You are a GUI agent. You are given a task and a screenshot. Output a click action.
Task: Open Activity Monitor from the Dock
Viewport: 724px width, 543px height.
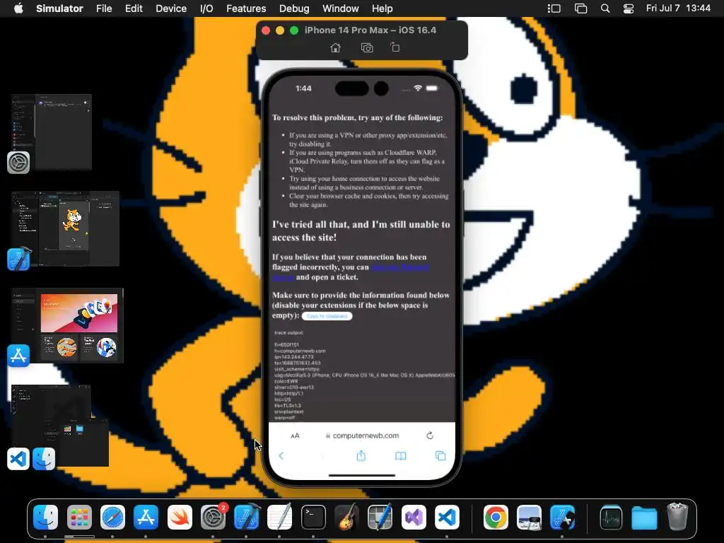click(611, 517)
